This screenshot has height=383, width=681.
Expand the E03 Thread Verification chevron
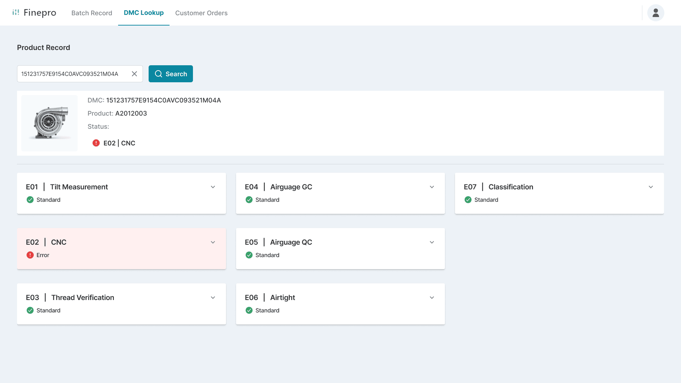pyautogui.click(x=213, y=298)
